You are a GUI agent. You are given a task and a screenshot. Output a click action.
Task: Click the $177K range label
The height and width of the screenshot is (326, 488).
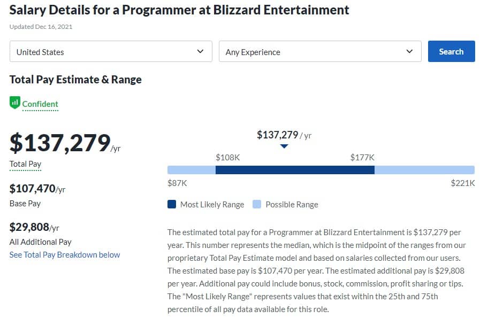(x=362, y=158)
